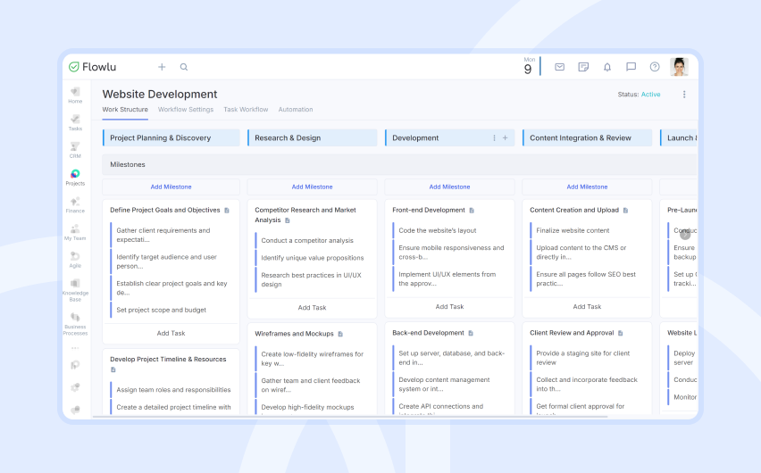Viewport: 761px width, 473px height.
Task: Go to Home in sidebar
Action: tap(75, 95)
